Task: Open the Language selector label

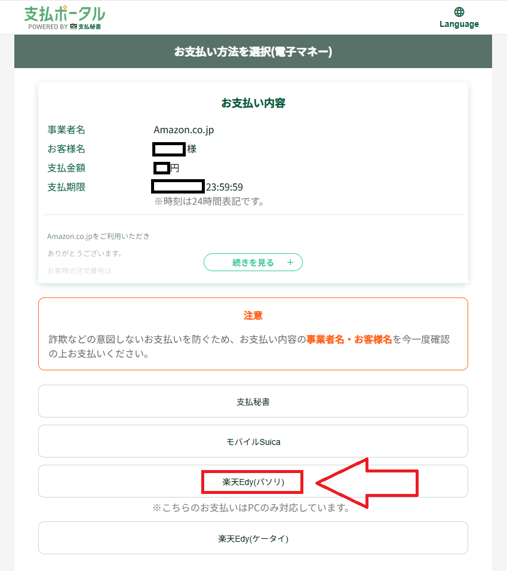Action: pyautogui.click(x=459, y=24)
